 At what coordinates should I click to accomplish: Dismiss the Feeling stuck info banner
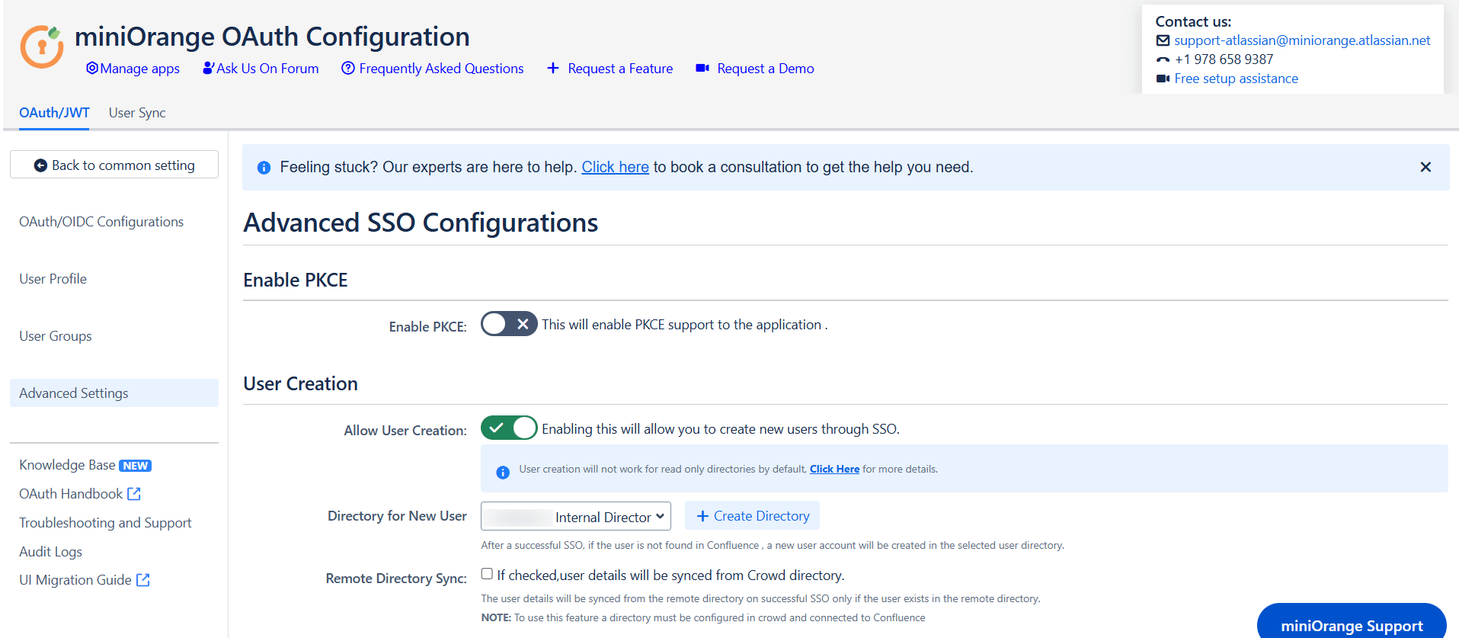[1425, 167]
